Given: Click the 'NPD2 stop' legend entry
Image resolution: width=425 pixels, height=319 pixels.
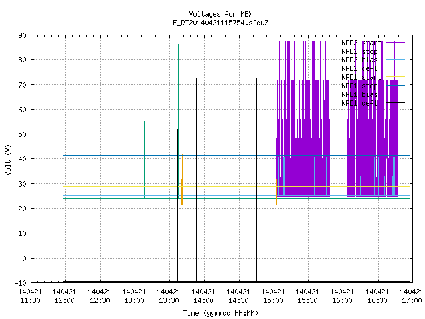Looking at the screenshot, I should click(359, 51).
